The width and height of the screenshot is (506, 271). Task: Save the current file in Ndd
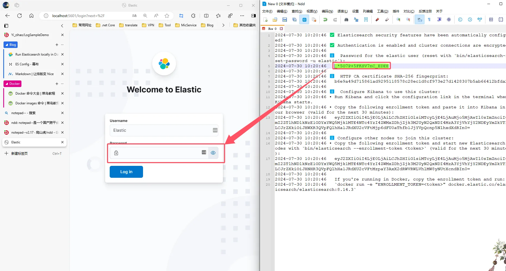(x=285, y=20)
